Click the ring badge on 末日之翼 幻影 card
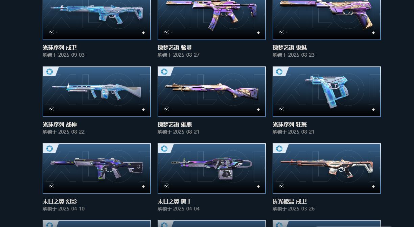The height and width of the screenshot is (227, 414). coord(50,148)
